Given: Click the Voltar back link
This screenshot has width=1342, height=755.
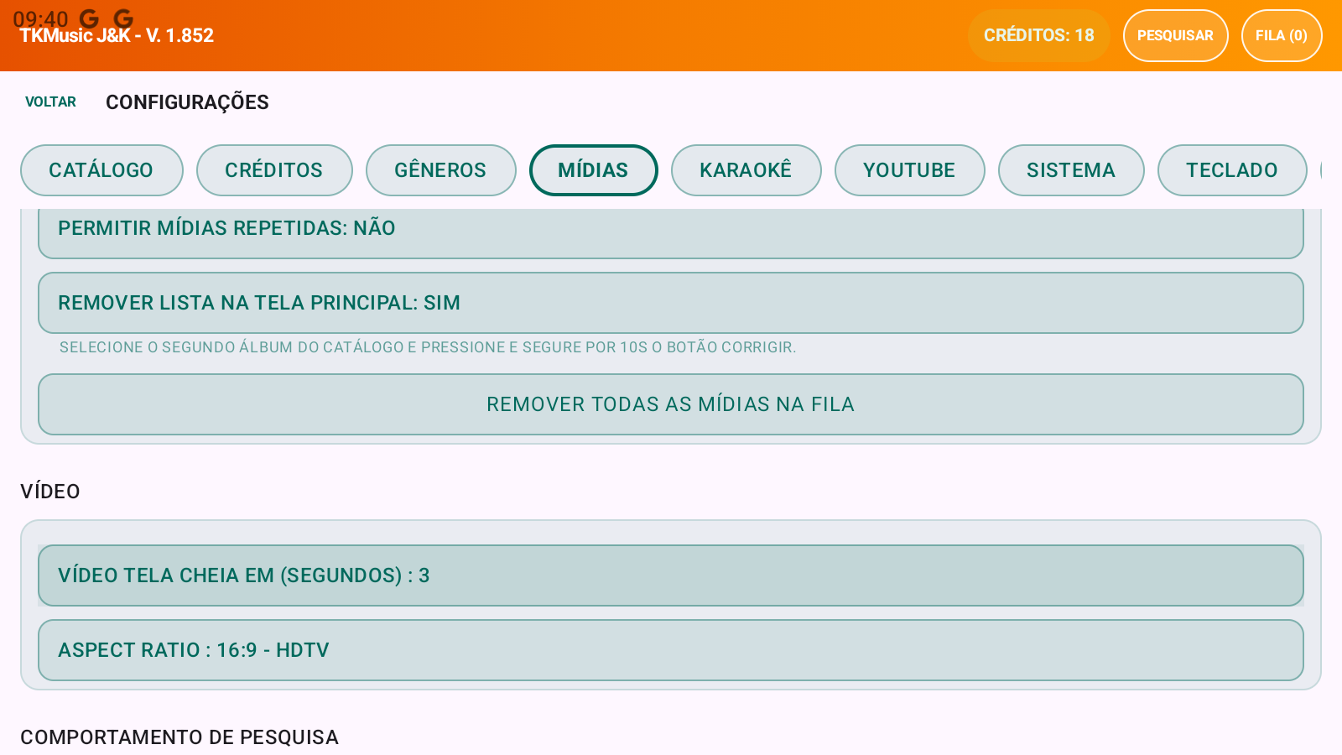Looking at the screenshot, I should point(50,102).
